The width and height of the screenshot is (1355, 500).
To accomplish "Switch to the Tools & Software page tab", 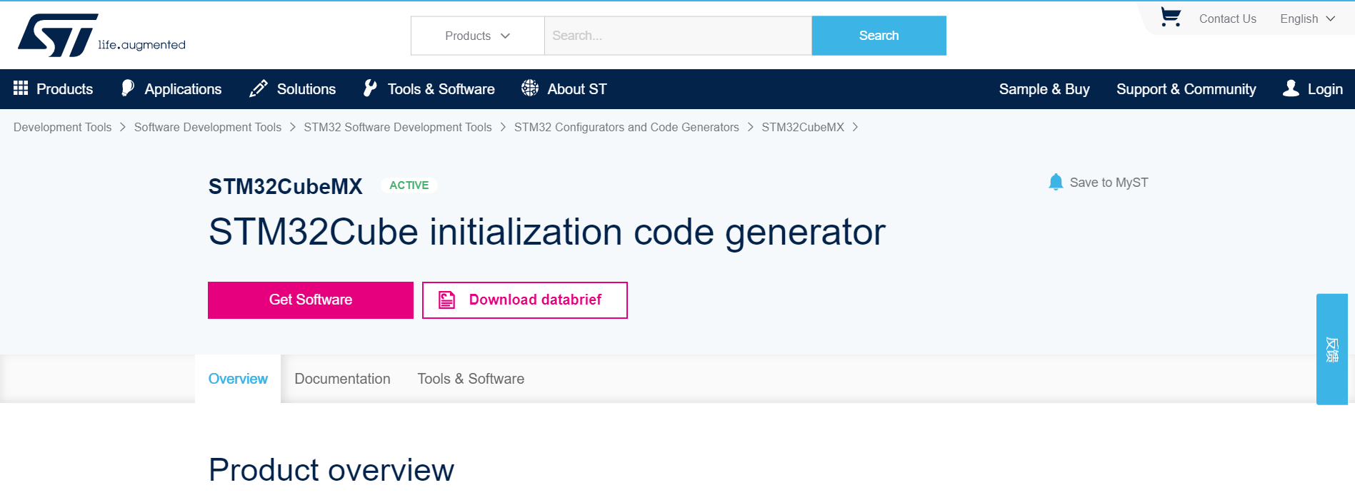I will tap(471, 379).
